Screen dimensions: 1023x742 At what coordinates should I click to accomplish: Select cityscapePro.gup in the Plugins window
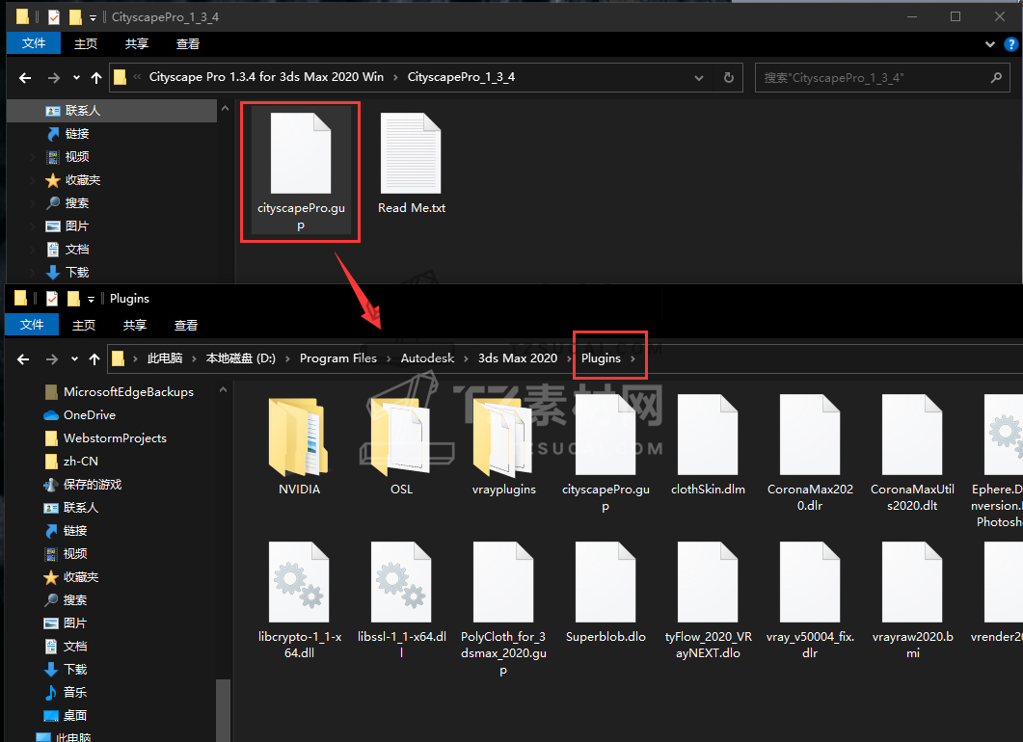[x=606, y=453]
